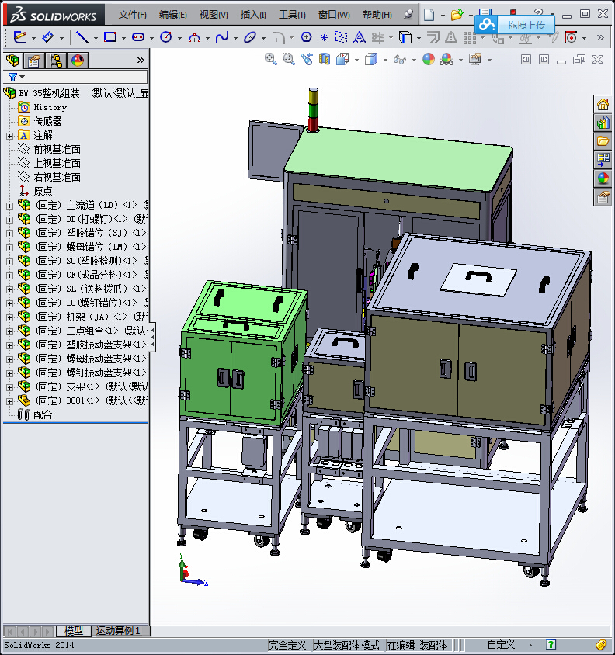Click the Convert Entities tool

(405, 37)
